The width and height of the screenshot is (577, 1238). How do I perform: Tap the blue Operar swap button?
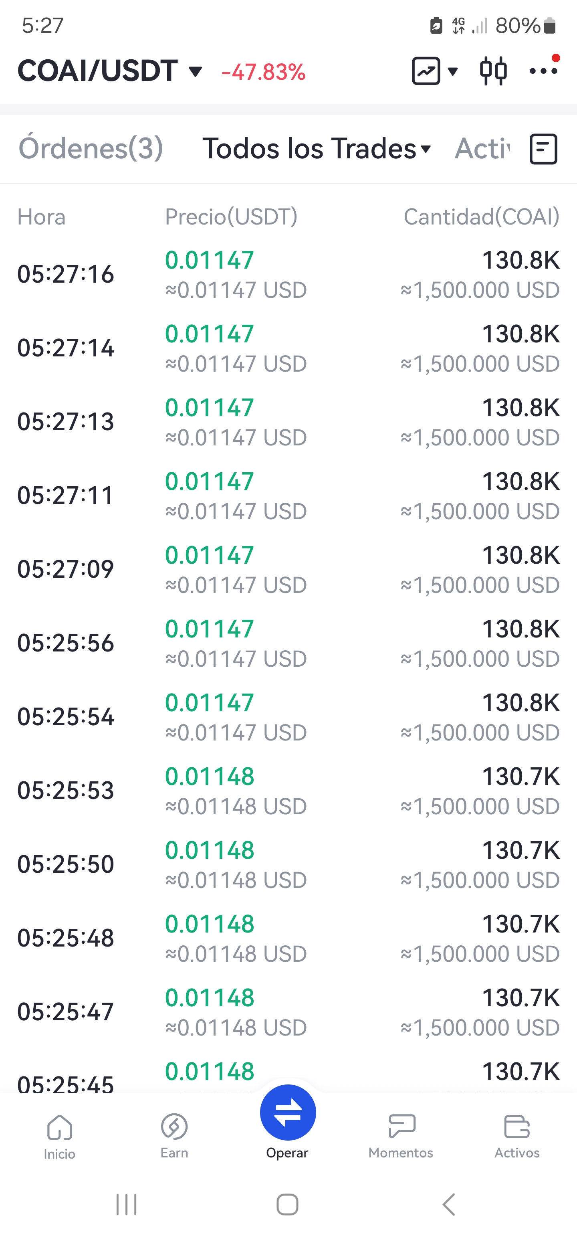[x=288, y=1112]
